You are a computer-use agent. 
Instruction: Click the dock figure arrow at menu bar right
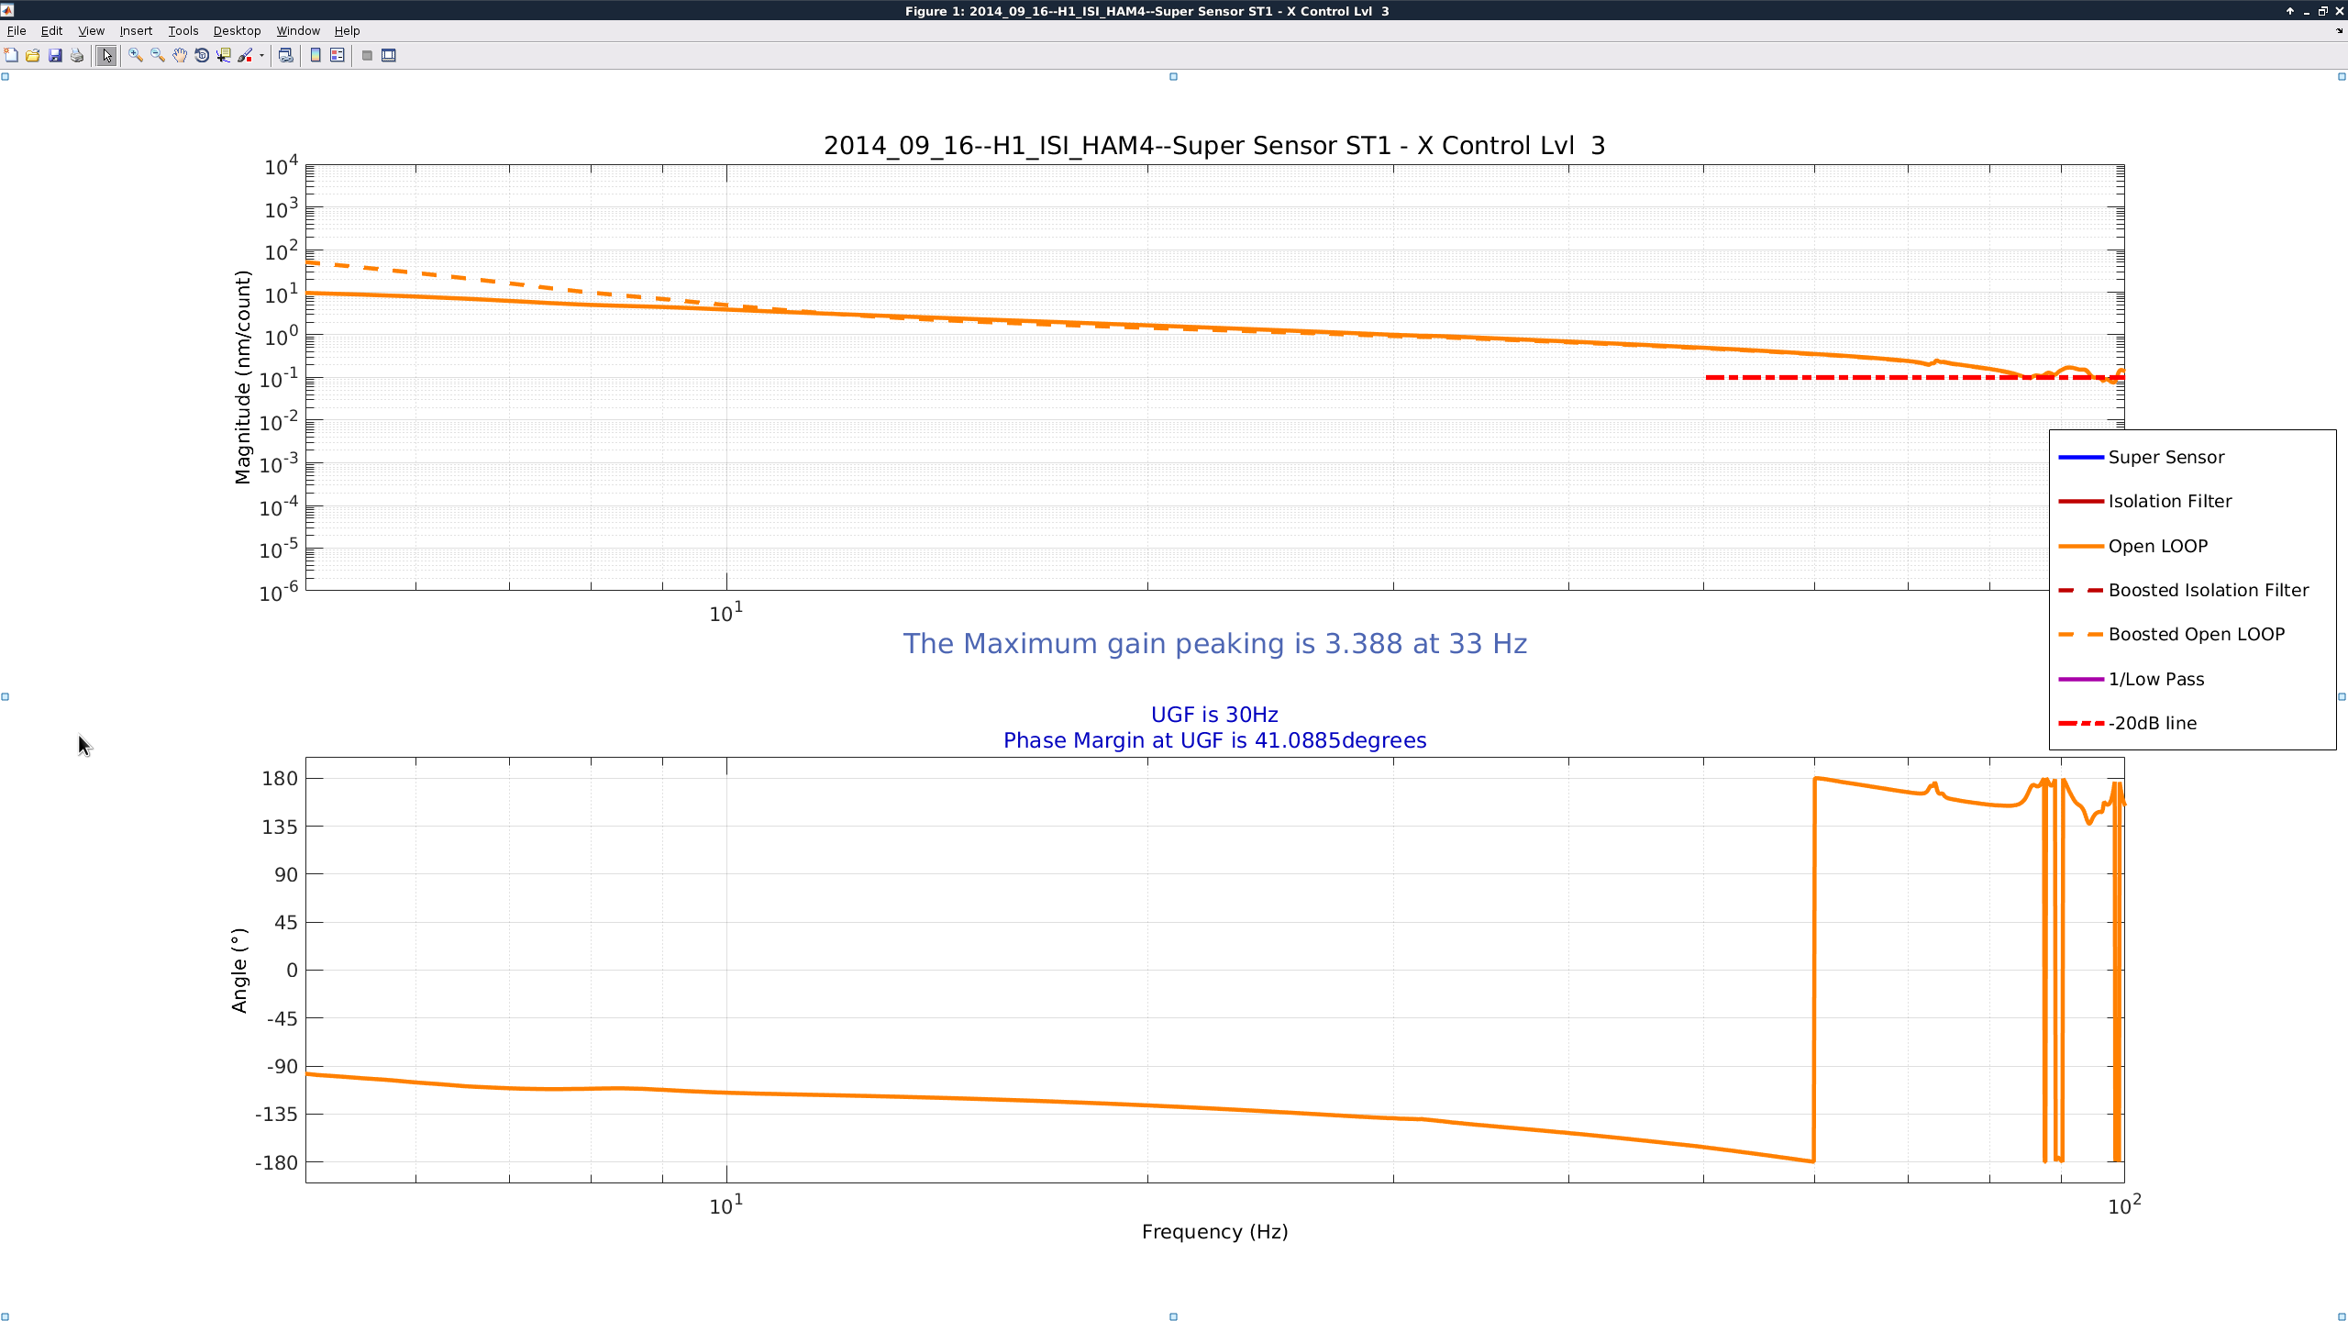(x=2338, y=30)
